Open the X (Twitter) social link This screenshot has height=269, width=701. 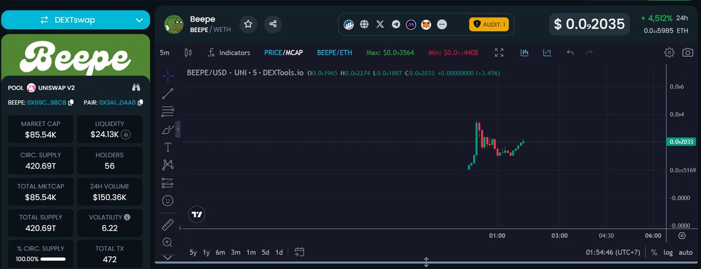coord(380,25)
